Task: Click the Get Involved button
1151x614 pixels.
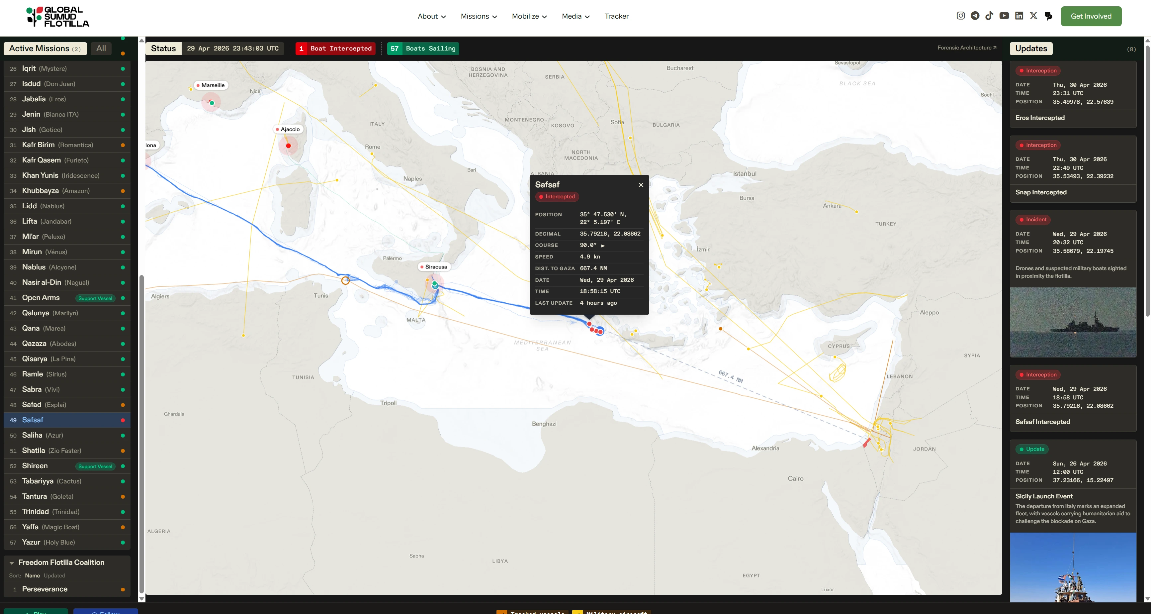Action: click(x=1091, y=16)
